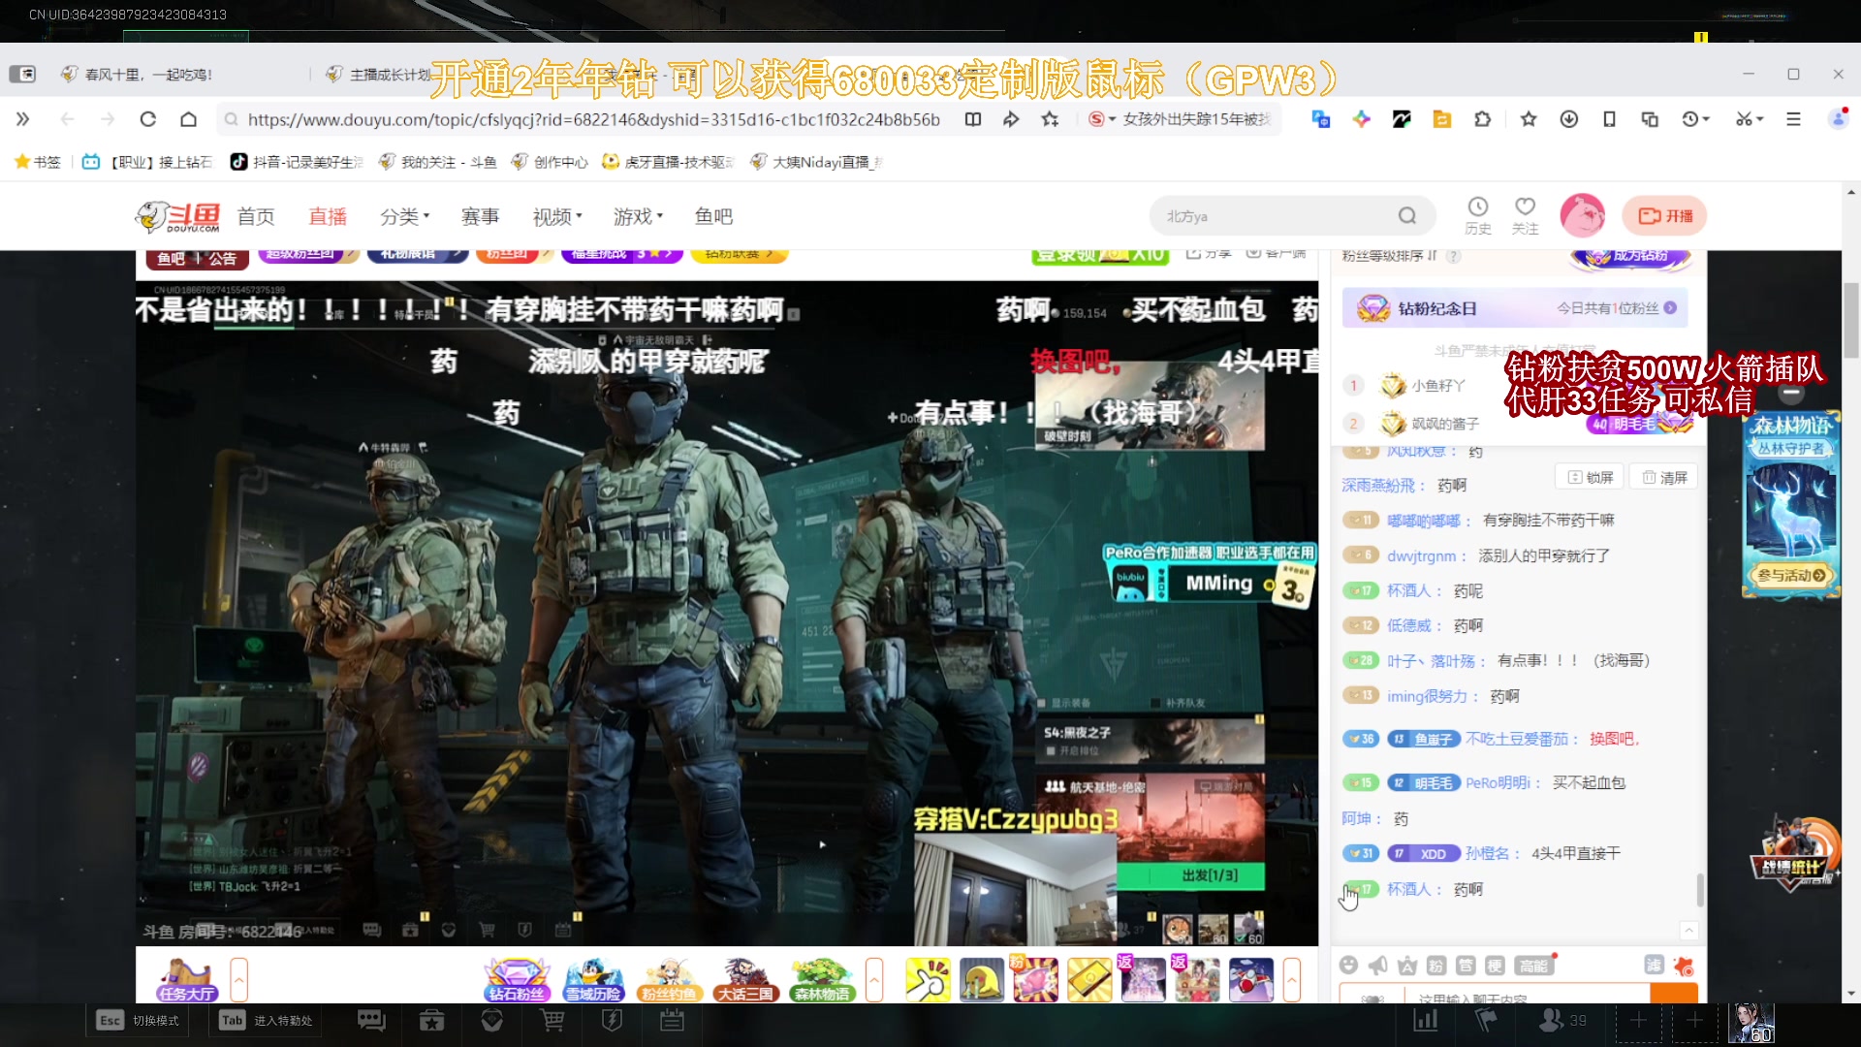Open 视频 dropdown in Douyu nav

click(557, 216)
